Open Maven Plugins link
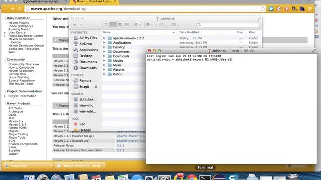 19,23
